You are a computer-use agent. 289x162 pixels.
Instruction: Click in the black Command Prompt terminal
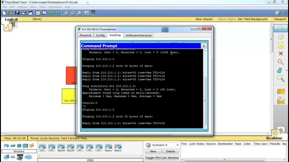point(142,89)
